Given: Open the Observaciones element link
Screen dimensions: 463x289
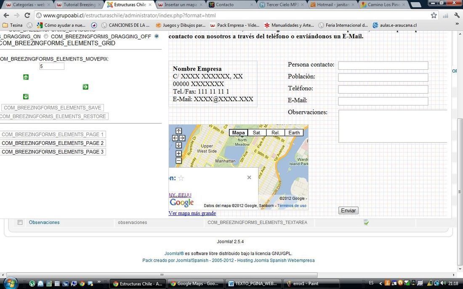Looking at the screenshot, I should (x=44, y=223).
